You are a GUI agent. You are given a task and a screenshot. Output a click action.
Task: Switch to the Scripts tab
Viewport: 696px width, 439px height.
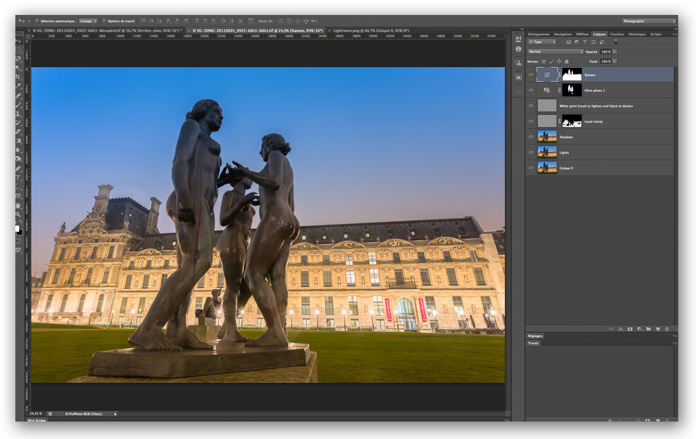pos(656,34)
